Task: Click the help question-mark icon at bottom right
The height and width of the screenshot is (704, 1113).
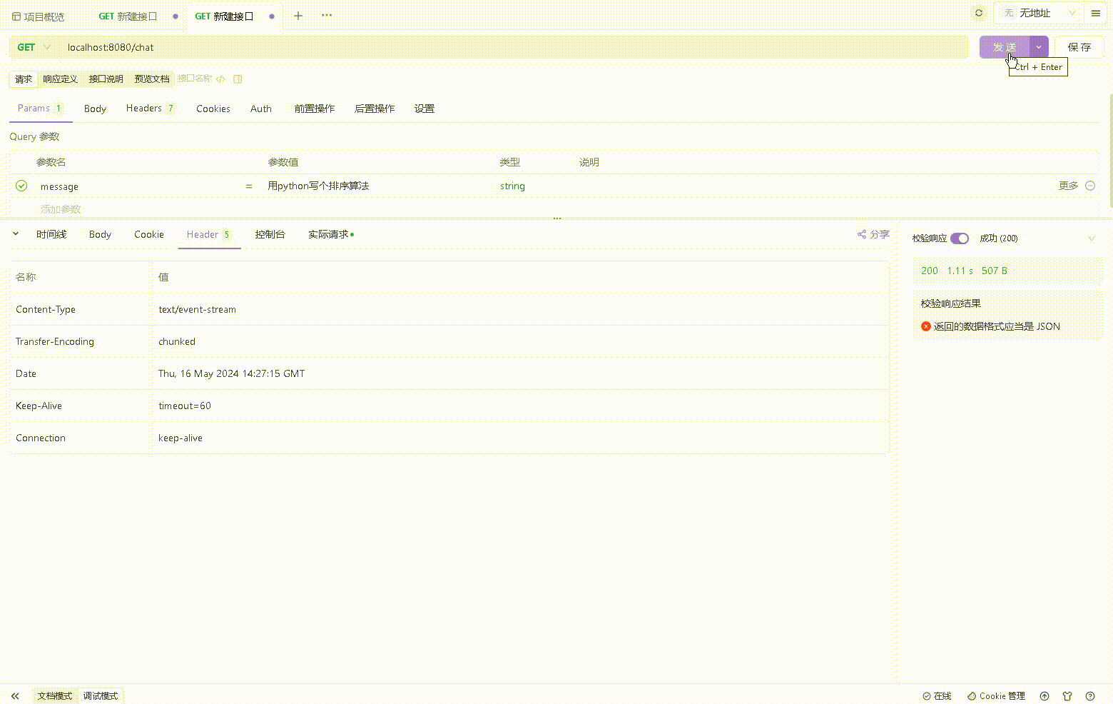Action: (x=1090, y=695)
